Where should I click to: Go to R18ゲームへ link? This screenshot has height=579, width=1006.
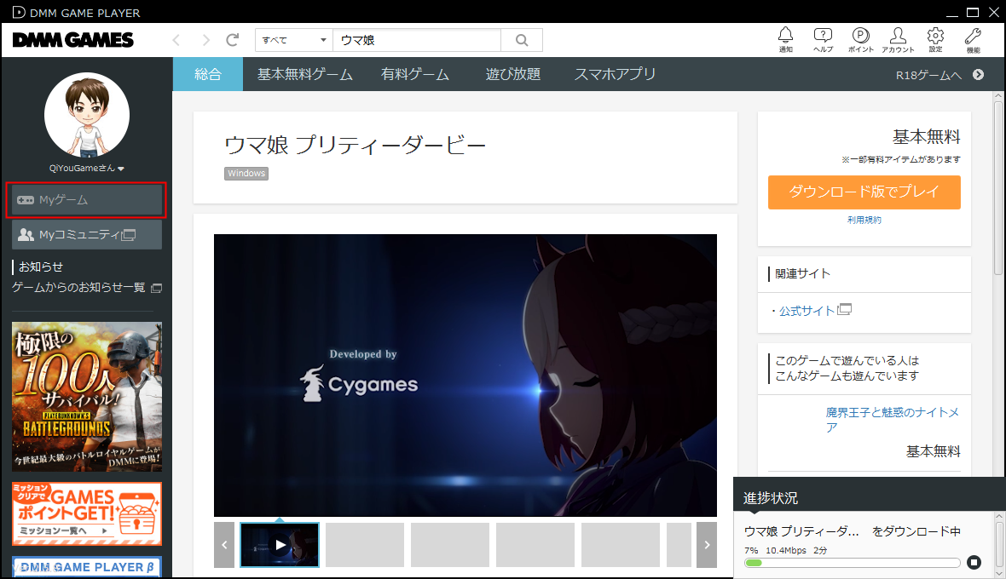click(928, 75)
